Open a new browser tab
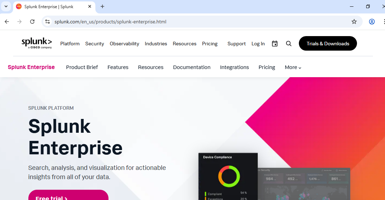 coord(102,7)
